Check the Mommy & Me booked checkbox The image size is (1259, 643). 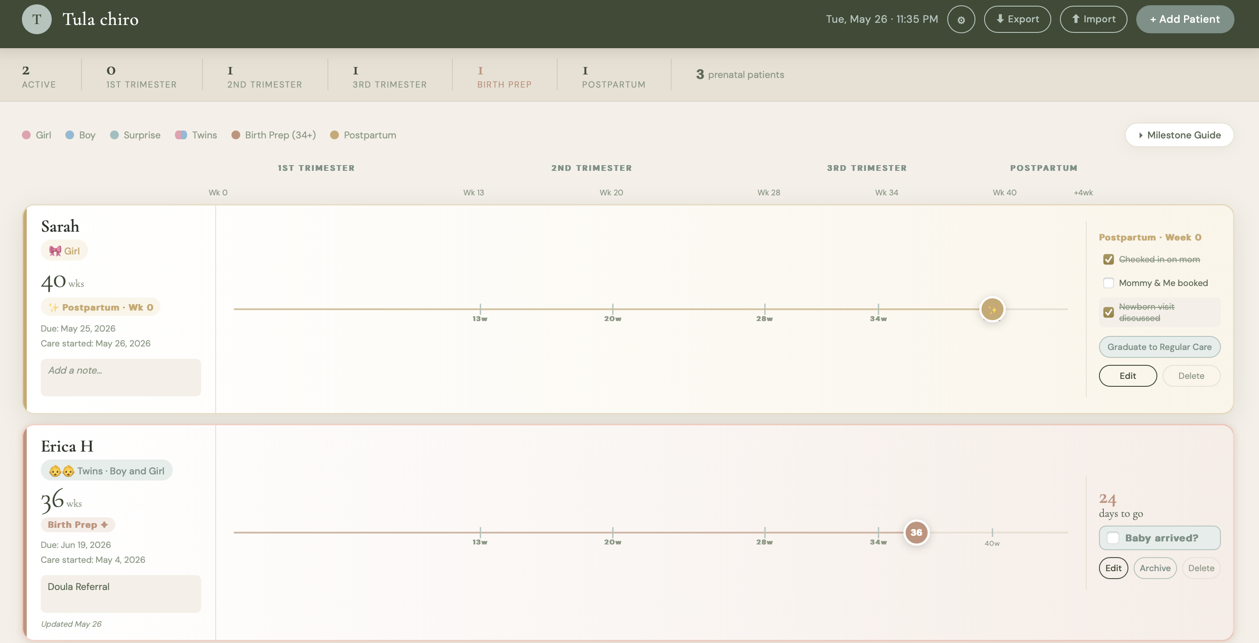coord(1109,283)
